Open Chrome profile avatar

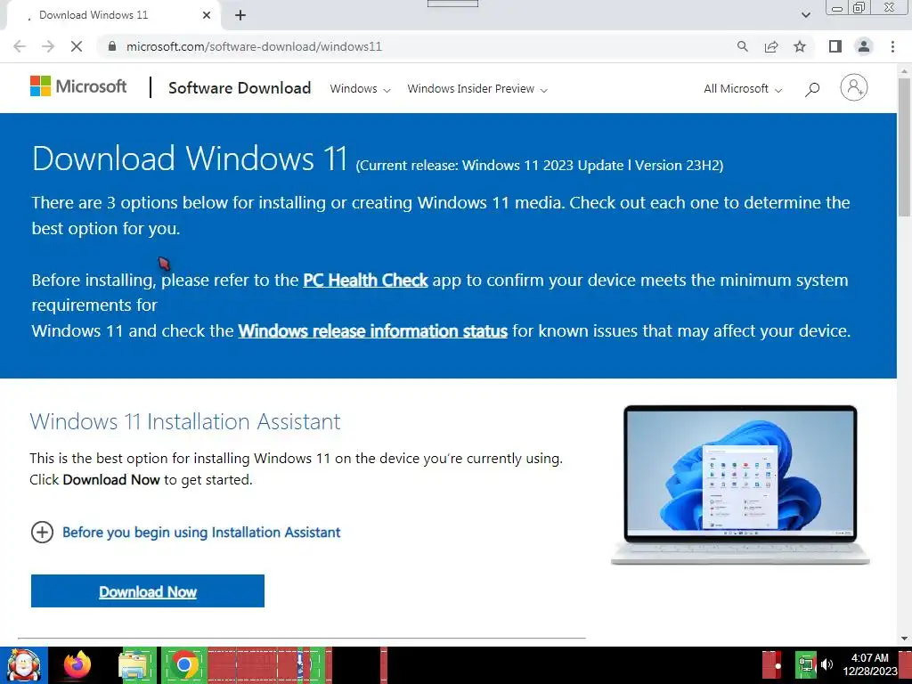pos(864,46)
